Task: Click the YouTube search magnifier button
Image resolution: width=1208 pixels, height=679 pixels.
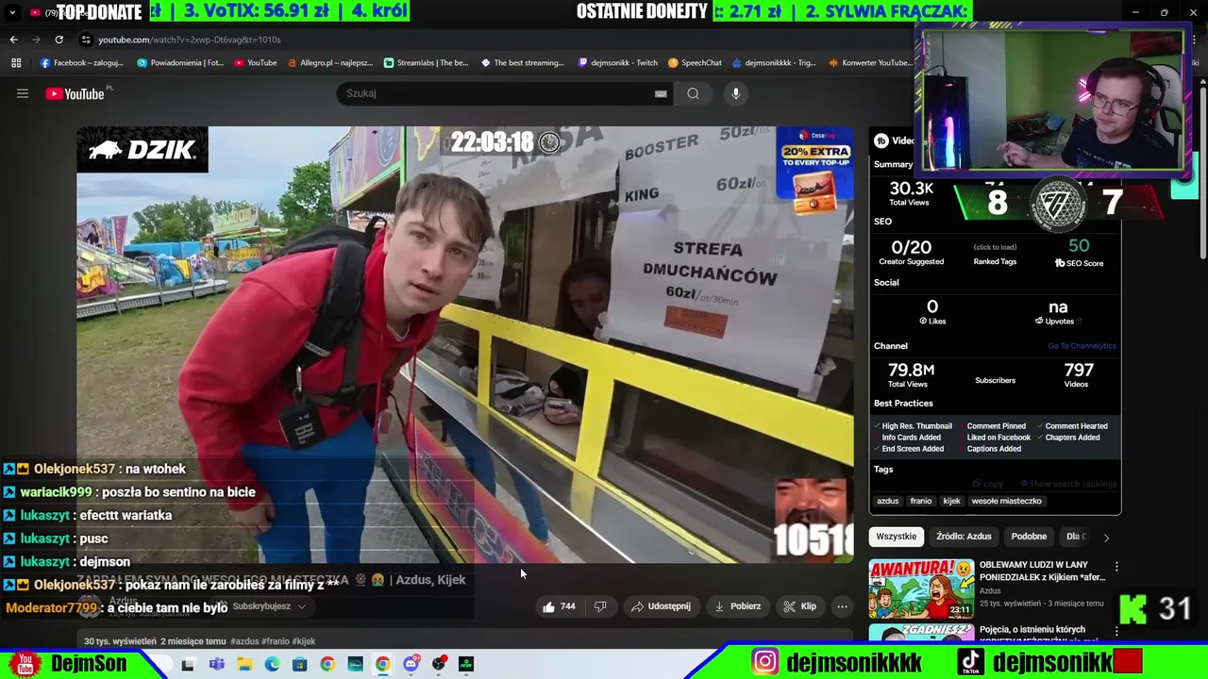Action: 693,93
